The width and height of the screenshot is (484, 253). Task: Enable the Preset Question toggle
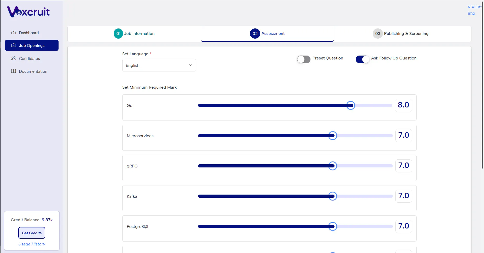[304, 59]
